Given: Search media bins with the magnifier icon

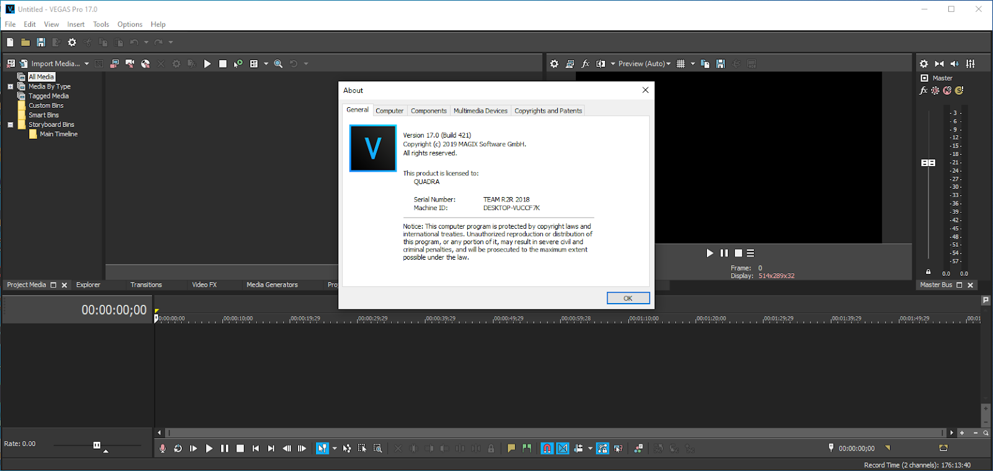Looking at the screenshot, I should (279, 64).
